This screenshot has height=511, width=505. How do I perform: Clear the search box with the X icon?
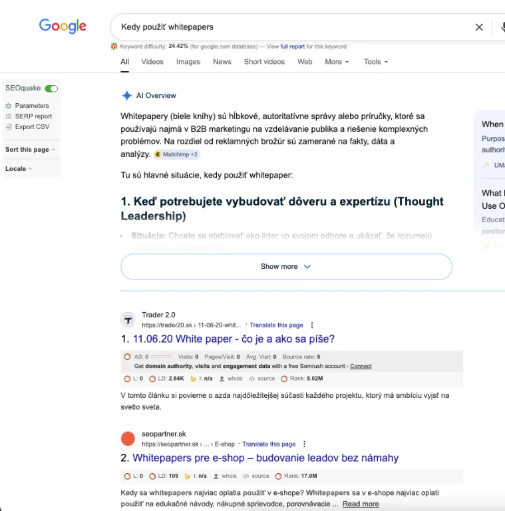478,27
